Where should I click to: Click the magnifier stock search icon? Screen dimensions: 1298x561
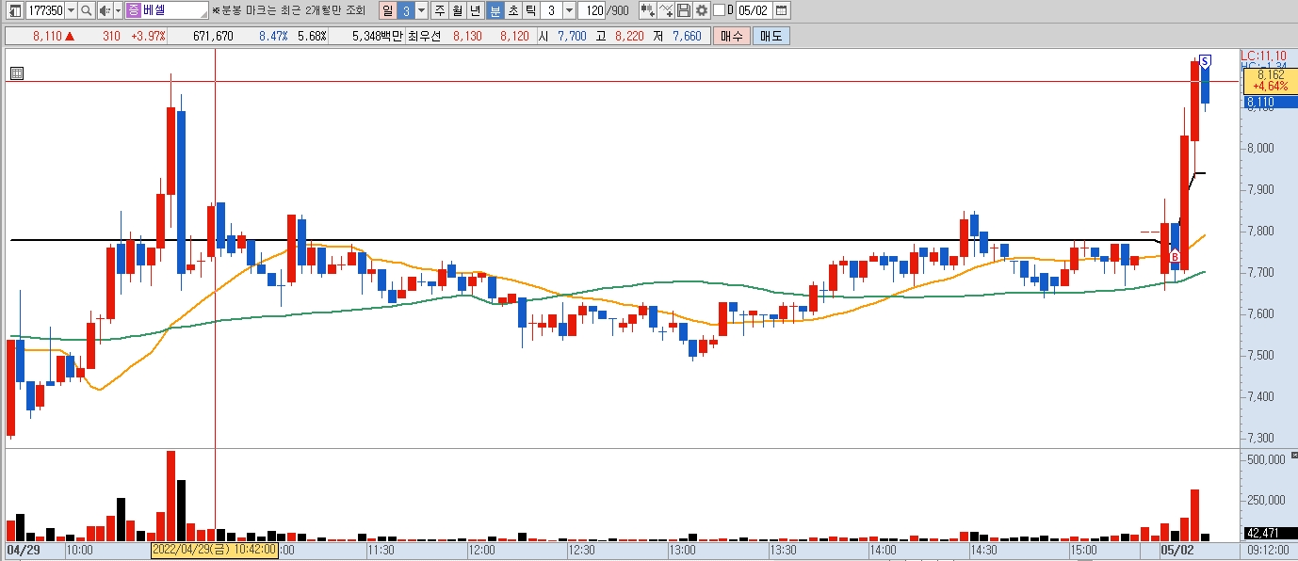pyautogui.click(x=87, y=11)
